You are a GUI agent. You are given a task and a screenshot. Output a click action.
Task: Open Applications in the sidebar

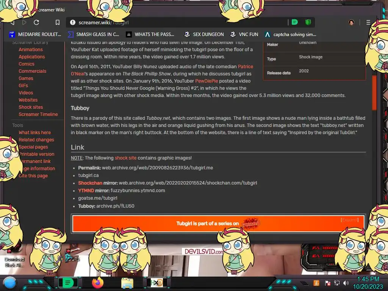coord(32,57)
